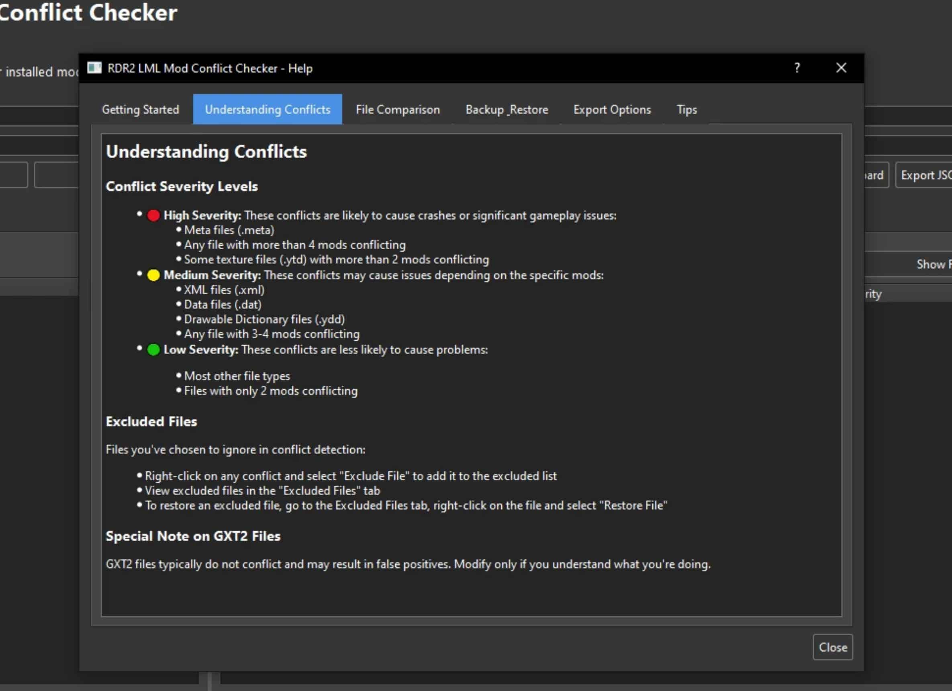952x691 pixels.
Task: Click "Any file with more than 4 mods conflicting"
Action: (x=295, y=245)
